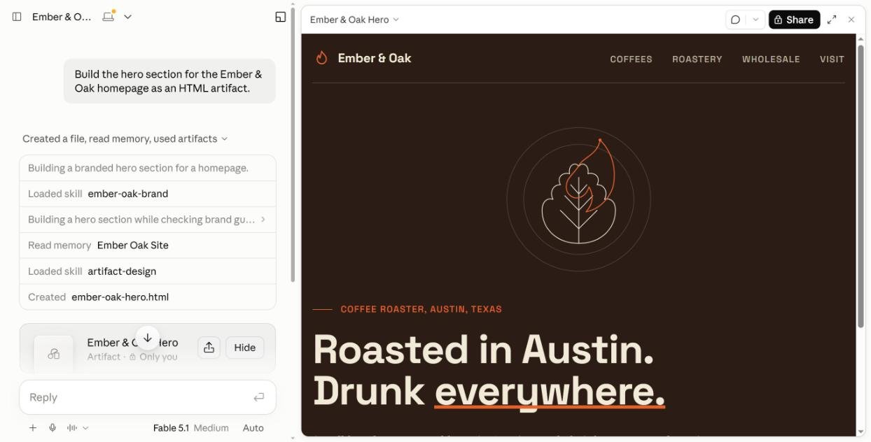
Task: Open the WHOLESALE nav item
Action: (771, 59)
